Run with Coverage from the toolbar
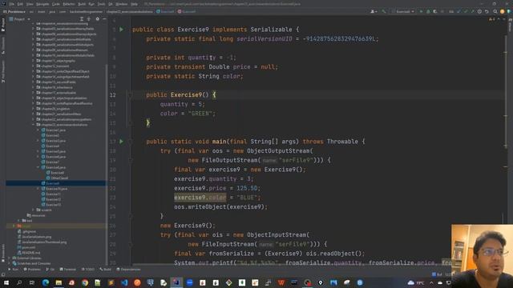This screenshot has width=513, height=288. point(434,11)
